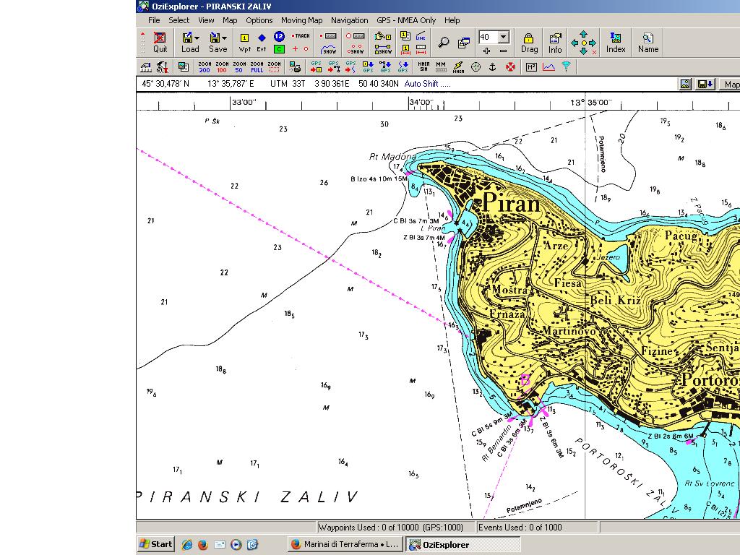Open the Navigation menu
The image size is (740, 555).
(x=349, y=20)
